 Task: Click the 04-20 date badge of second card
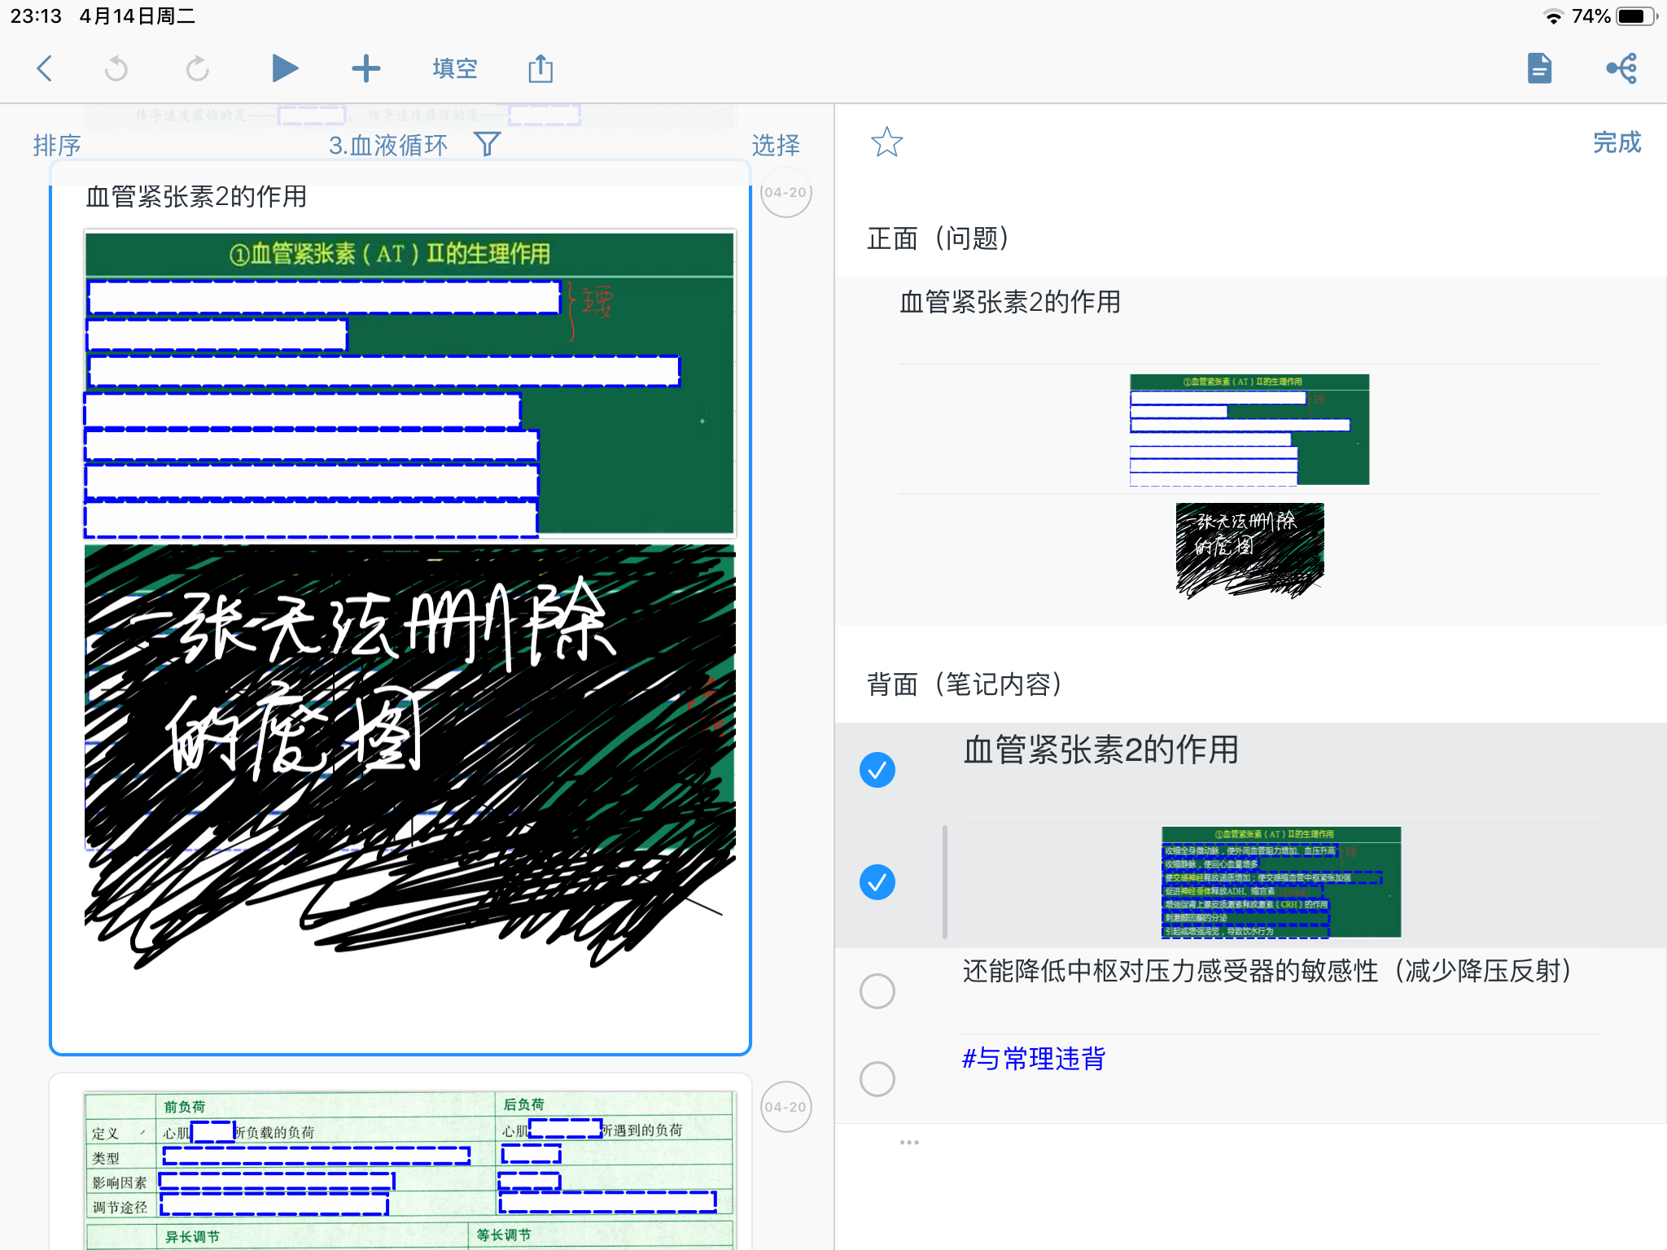coord(785,1107)
